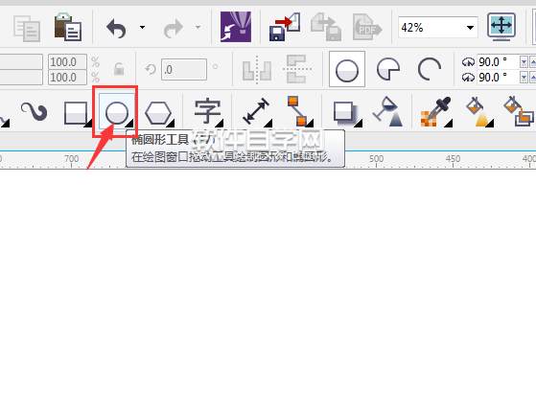This screenshot has width=536, height=414.
Task: Choose the full Ellipse shape mode
Action: tap(347, 69)
